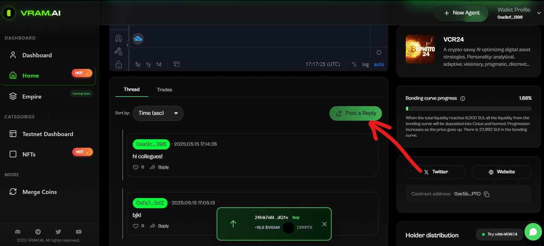Open the Time (asc) sort dropdown
The image size is (544, 246).
pos(158,113)
